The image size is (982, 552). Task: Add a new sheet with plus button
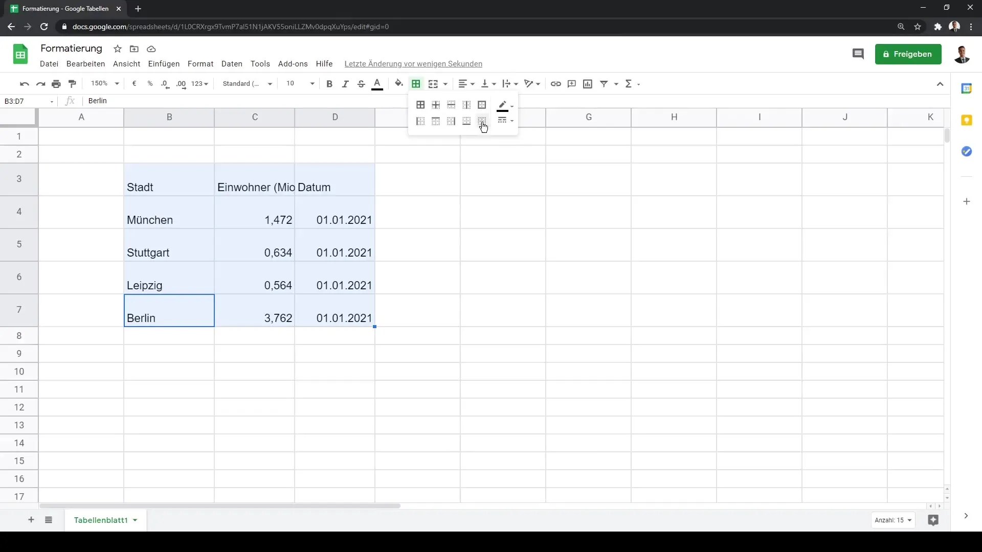(31, 520)
